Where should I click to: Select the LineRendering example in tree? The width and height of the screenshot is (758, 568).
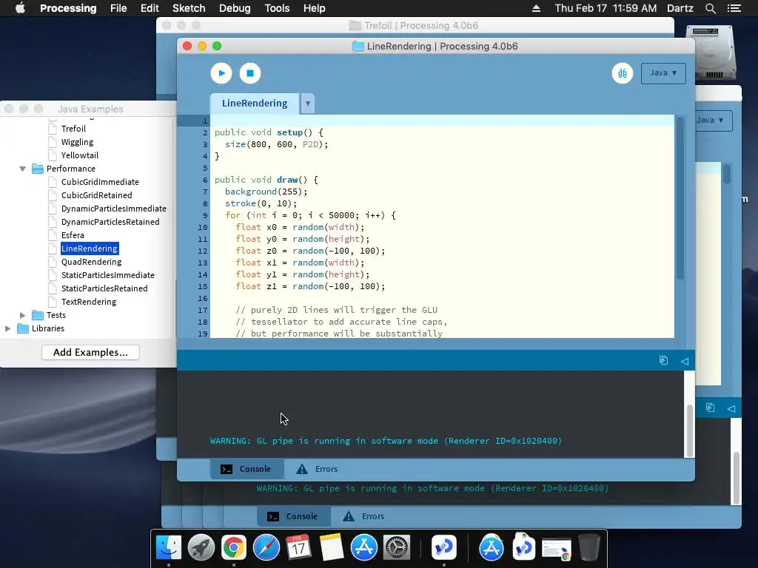click(90, 248)
